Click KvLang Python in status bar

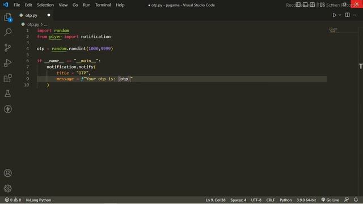pos(39,200)
